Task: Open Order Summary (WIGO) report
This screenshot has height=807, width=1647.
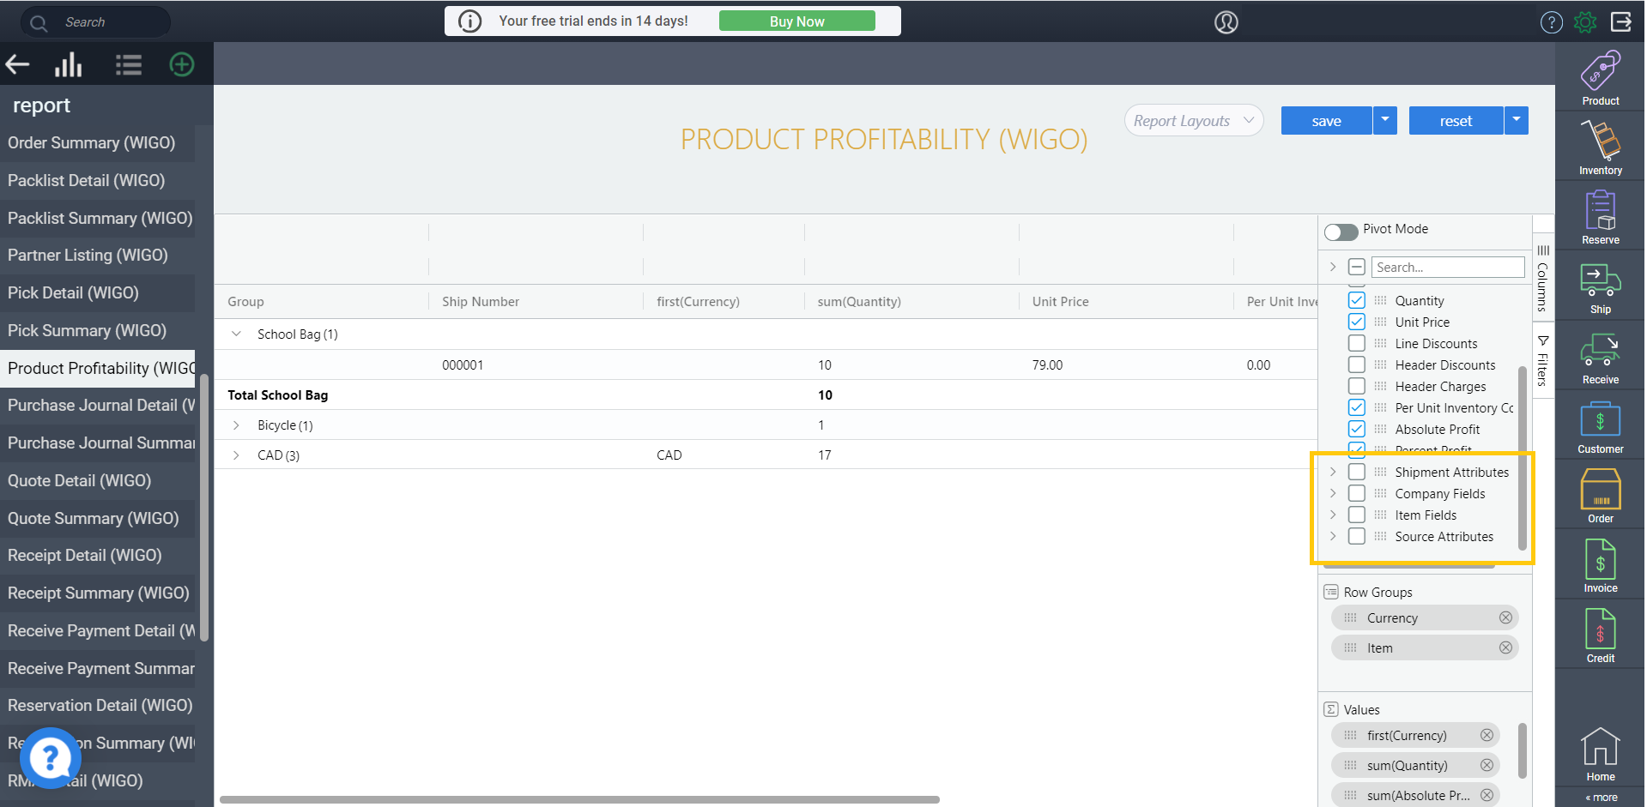Action: pyautogui.click(x=98, y=142)
